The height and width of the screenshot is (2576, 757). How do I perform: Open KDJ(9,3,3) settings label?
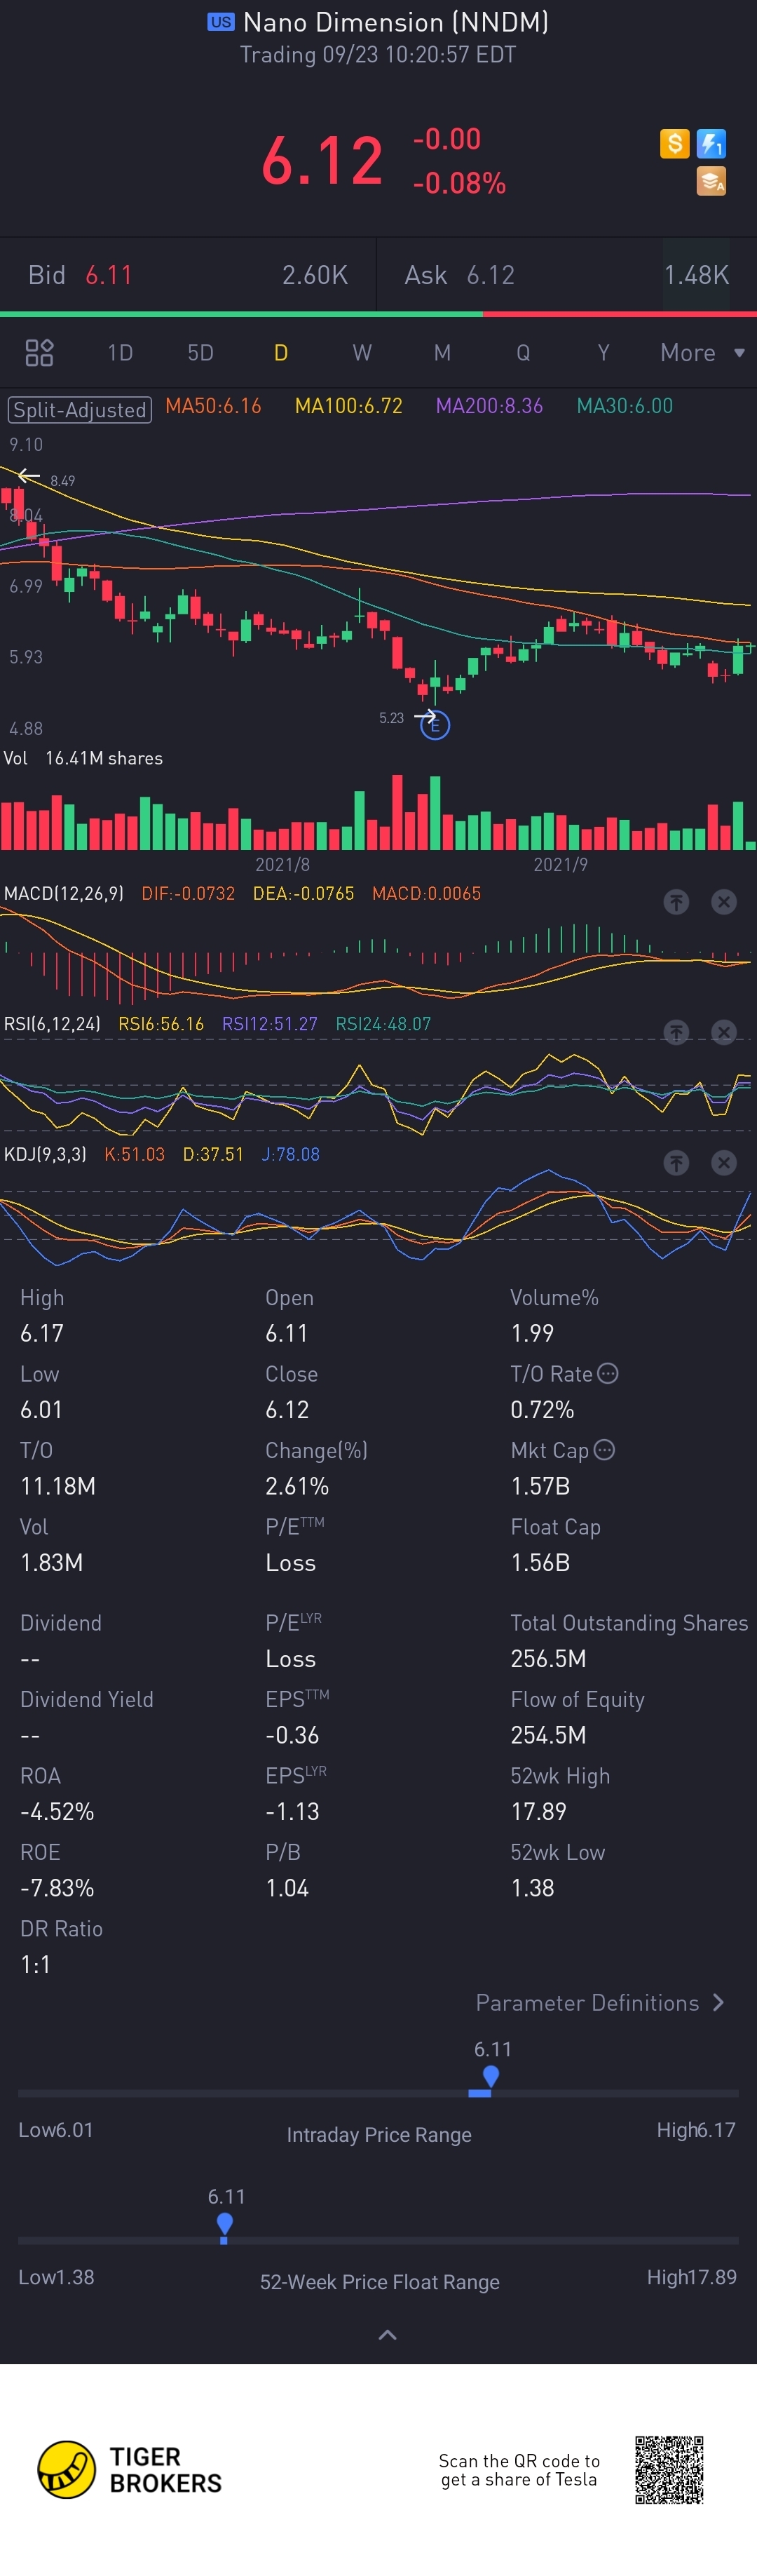[45, 1154]
